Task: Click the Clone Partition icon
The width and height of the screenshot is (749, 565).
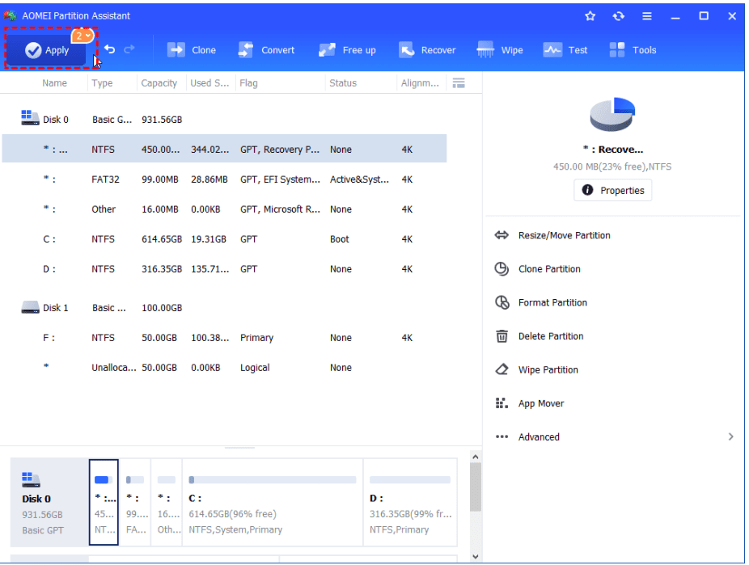Action: click(501, 269)
